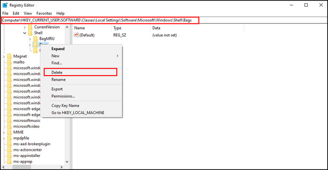
Task: Click the tree horizontal scrollbar thumb
Action: tap(22, 167)
